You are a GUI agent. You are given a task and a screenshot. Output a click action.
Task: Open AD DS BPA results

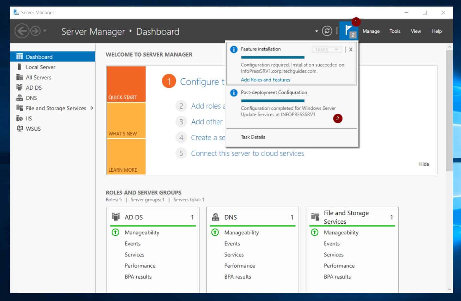coord(138,277)
